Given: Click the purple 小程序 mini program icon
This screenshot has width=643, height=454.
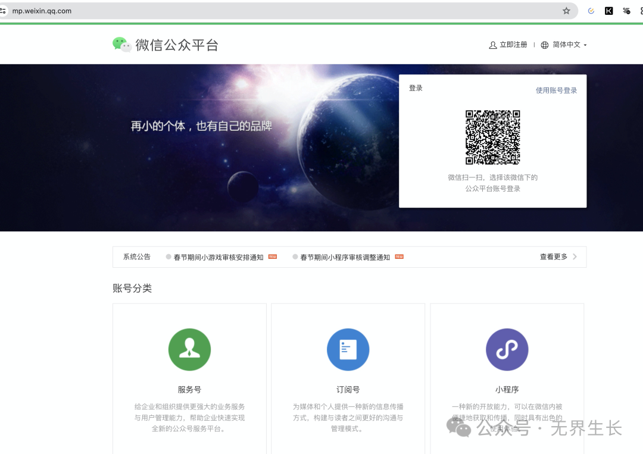Looking at the screenshot, I should pyautogui.click(x=507, y=349).
